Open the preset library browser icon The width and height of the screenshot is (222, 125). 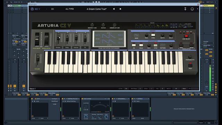(x=52, y=9)
